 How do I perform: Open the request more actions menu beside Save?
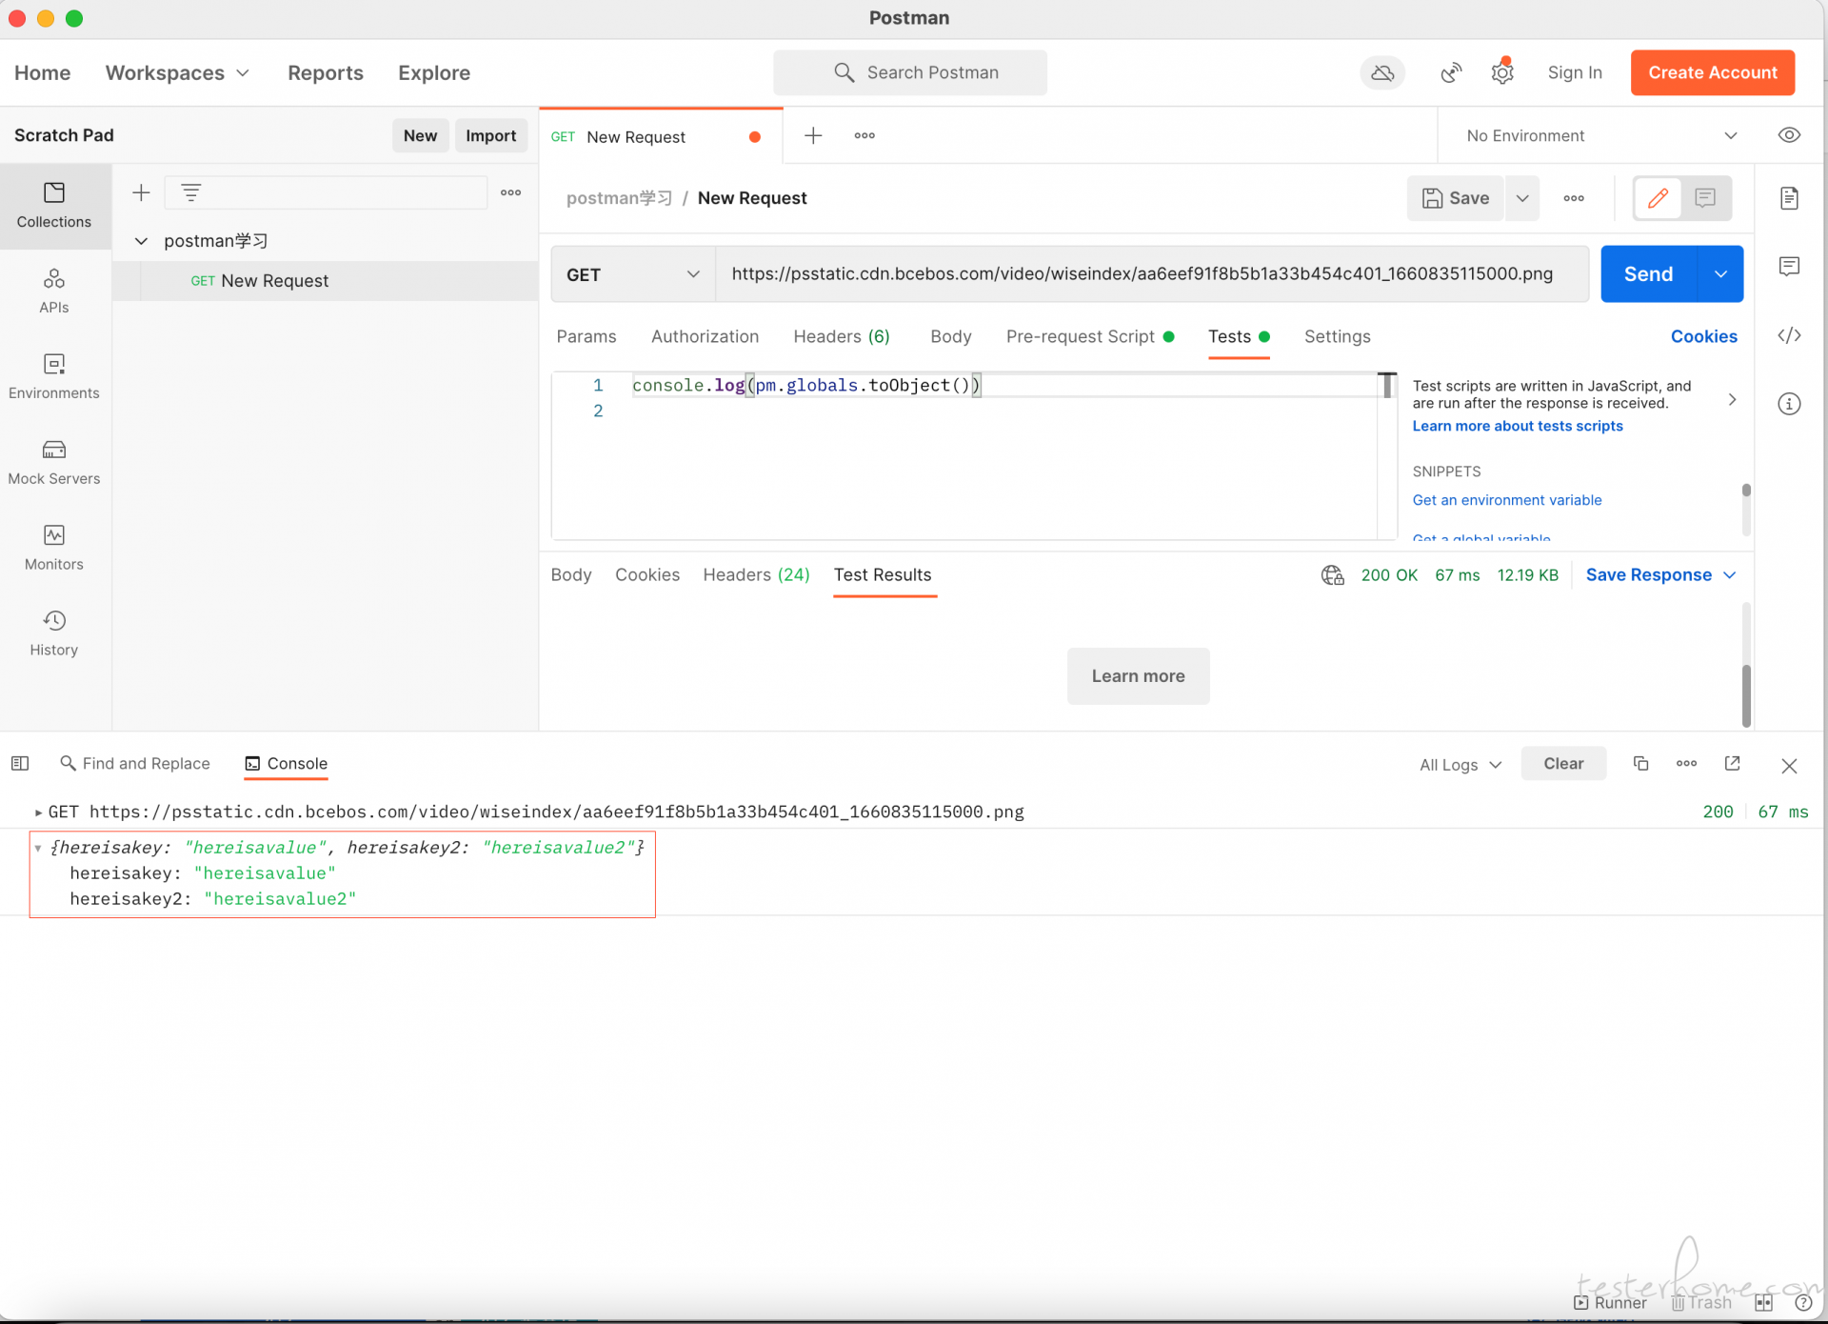click(x=1574, y=198)
